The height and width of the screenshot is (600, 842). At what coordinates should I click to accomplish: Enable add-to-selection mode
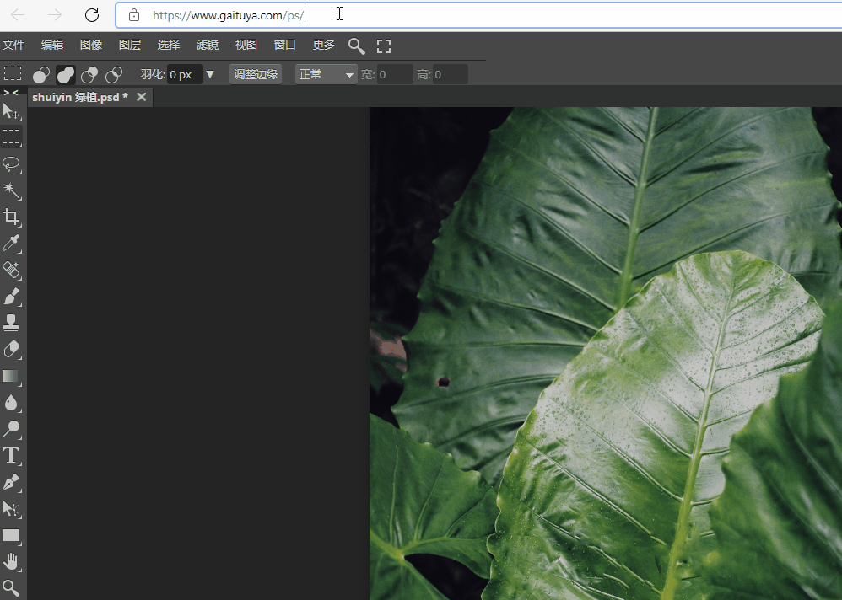pyautogui.click(x=65, y=75)
